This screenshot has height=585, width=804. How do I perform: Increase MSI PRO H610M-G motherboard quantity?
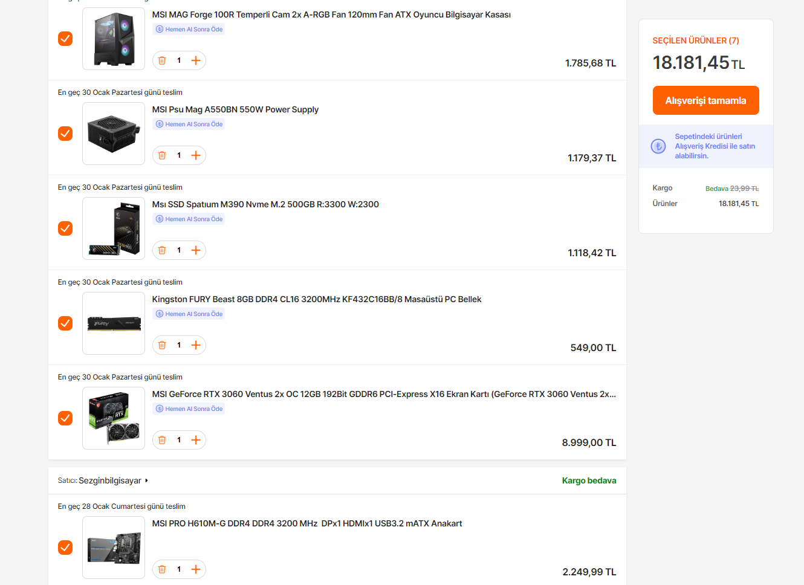tap(196, 569)
